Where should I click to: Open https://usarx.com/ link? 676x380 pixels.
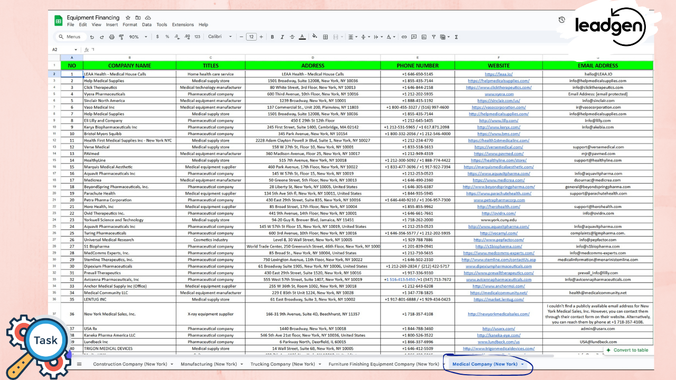(499, 329)
